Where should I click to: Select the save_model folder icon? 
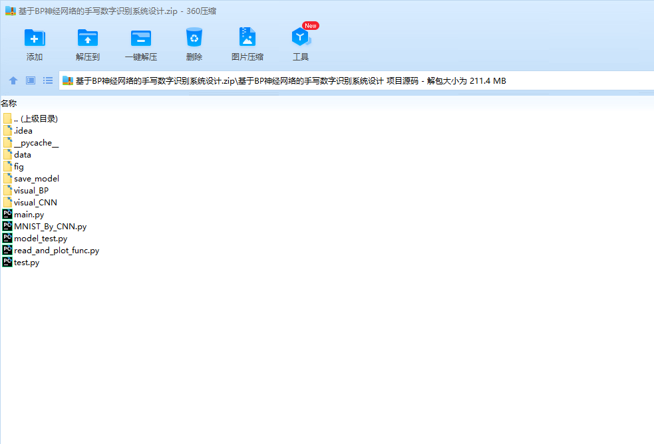pyautogui.click(x=7, y=178)
